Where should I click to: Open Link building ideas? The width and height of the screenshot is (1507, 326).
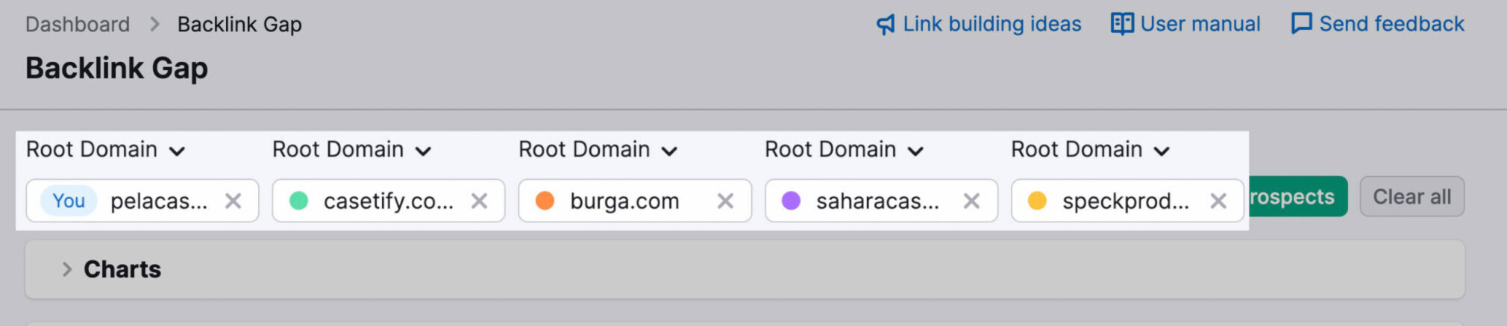tap(991, 24)
